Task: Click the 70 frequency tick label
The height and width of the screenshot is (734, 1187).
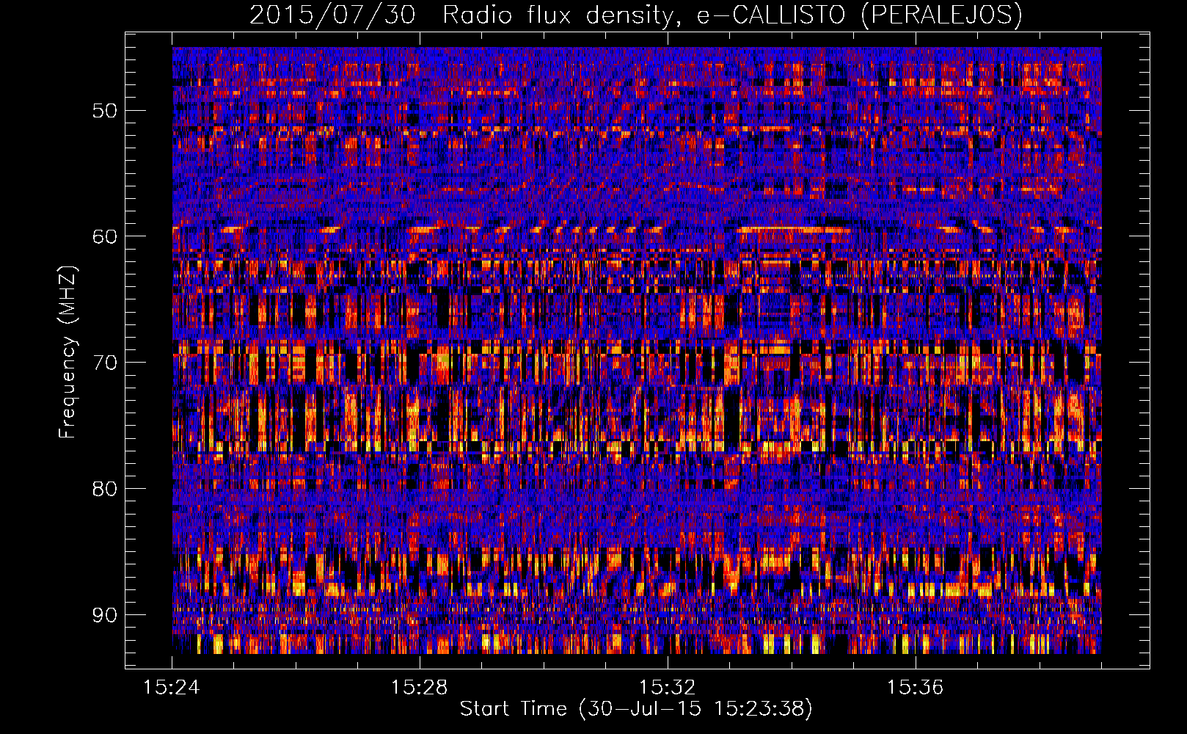Action: (104, 363)
